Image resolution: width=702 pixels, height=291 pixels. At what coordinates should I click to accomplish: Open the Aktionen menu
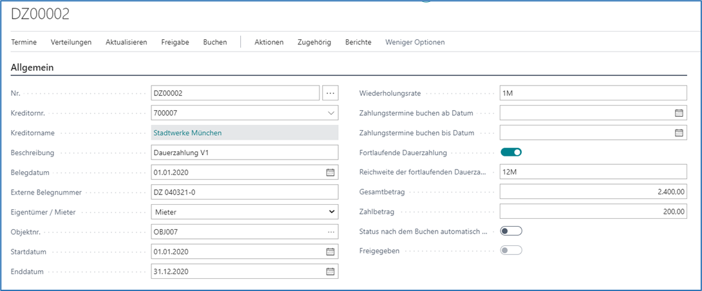tap(269, 42)
